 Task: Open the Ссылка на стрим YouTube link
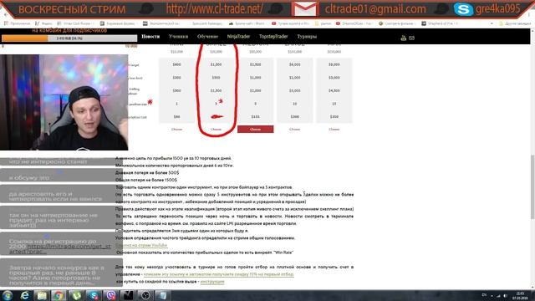click(141, 245)
